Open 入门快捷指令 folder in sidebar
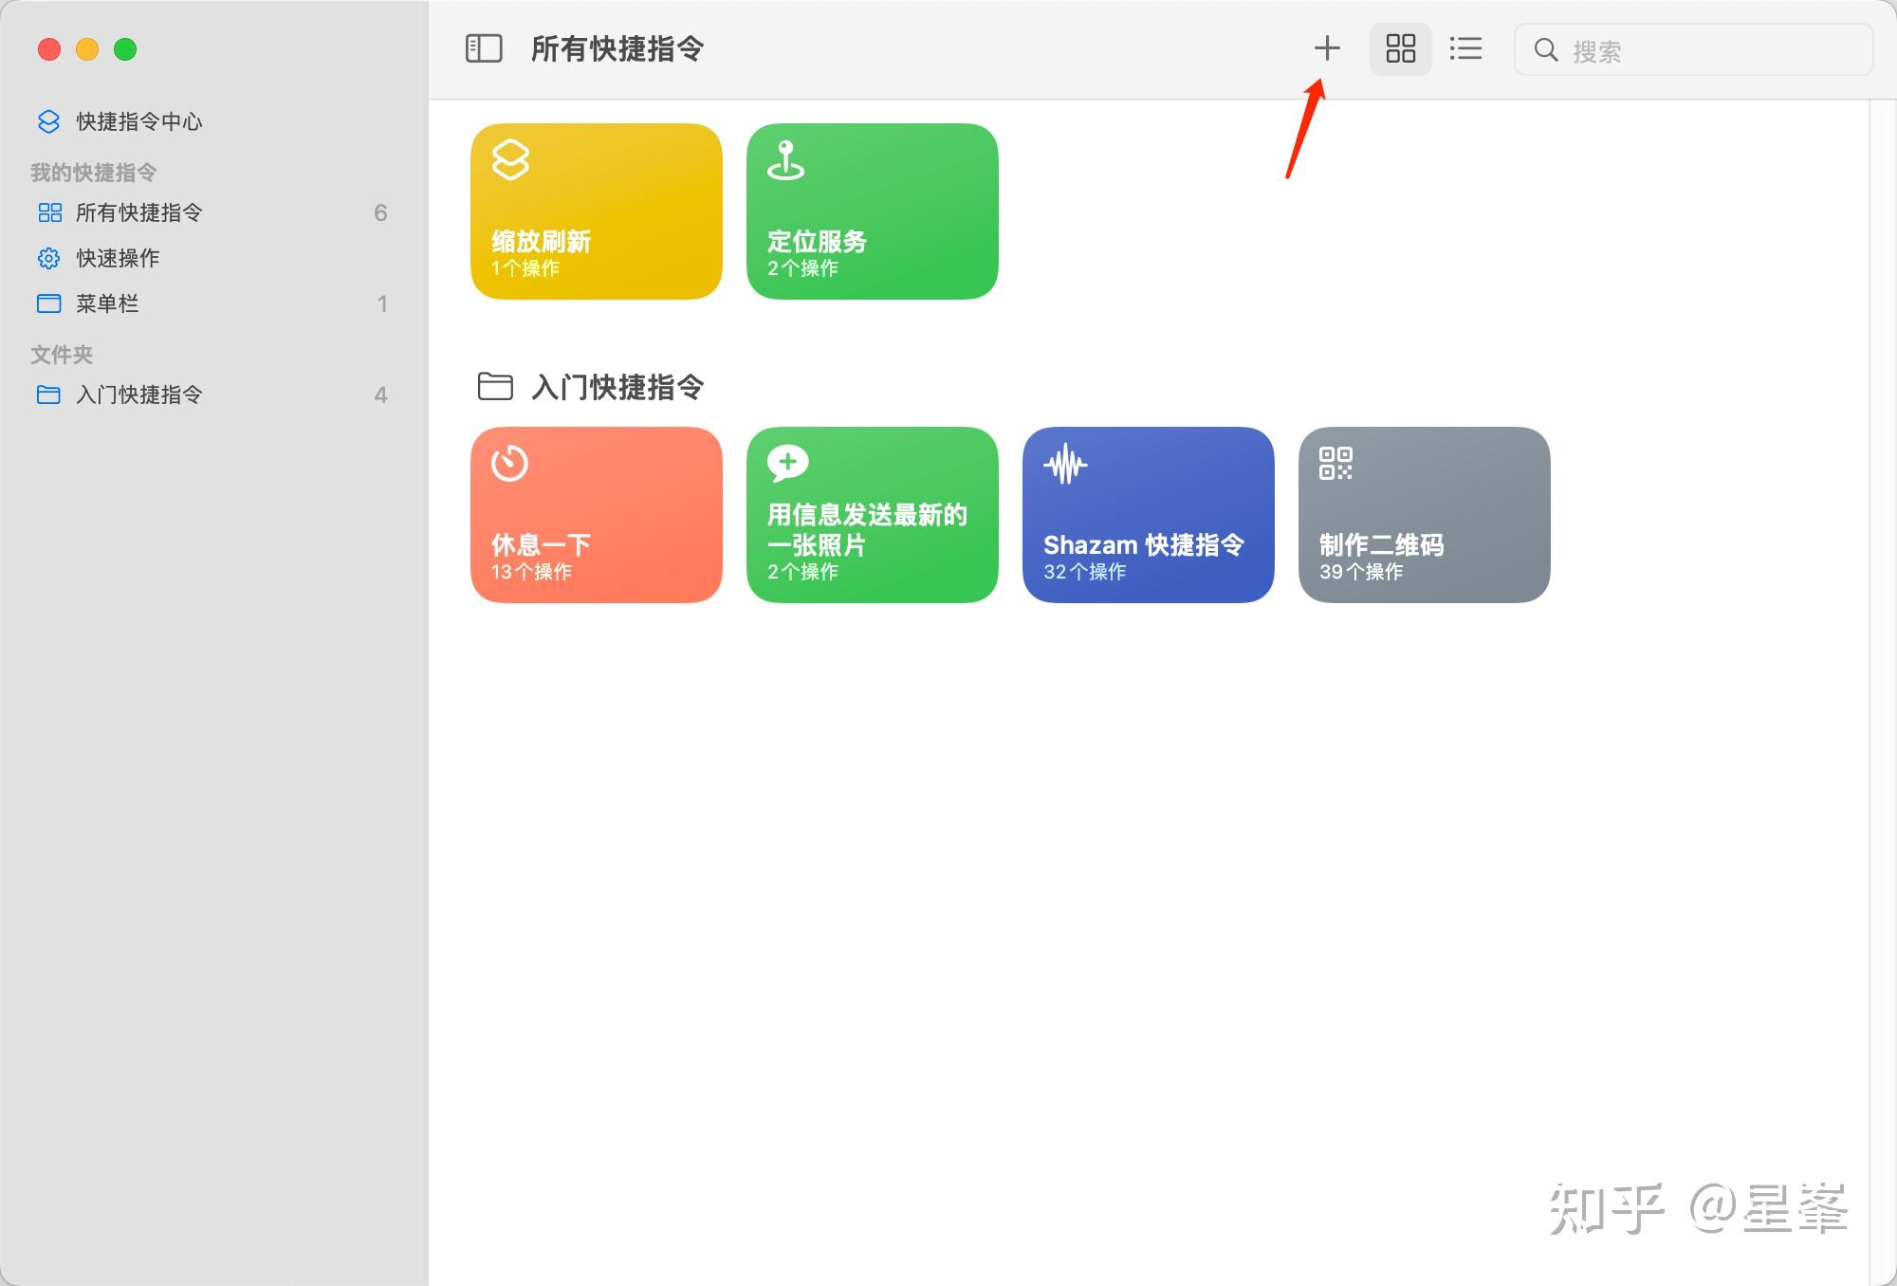Screen dimensions: 1897x1286 pyautogui.click(x=138, y=395)
